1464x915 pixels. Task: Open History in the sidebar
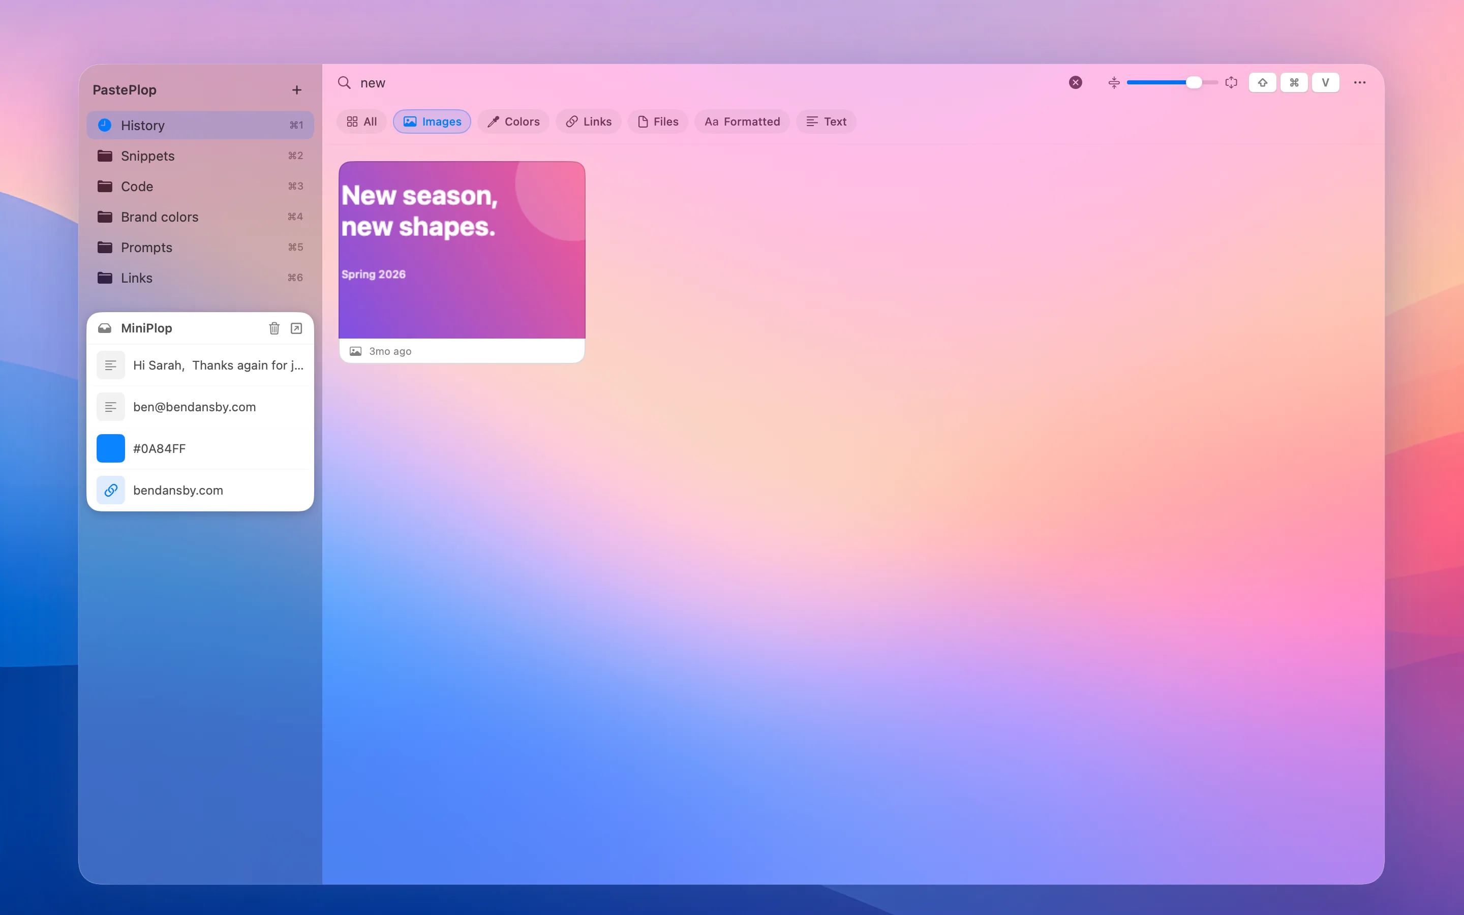(200, 125)
